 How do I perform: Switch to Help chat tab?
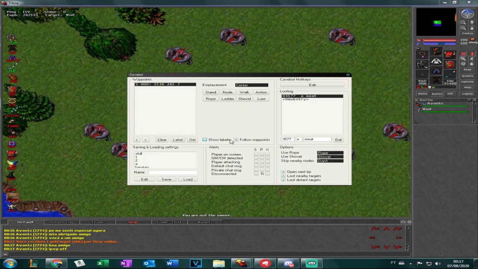pos(133,222)
